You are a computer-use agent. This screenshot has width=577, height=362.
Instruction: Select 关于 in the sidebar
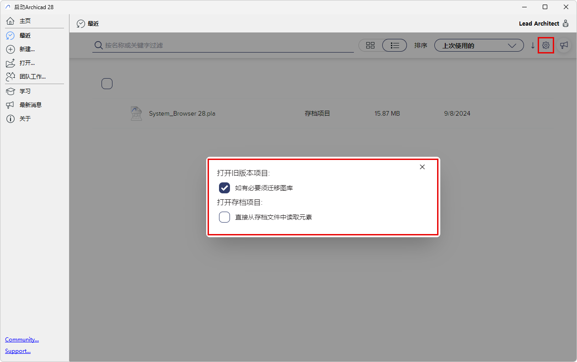25,118
